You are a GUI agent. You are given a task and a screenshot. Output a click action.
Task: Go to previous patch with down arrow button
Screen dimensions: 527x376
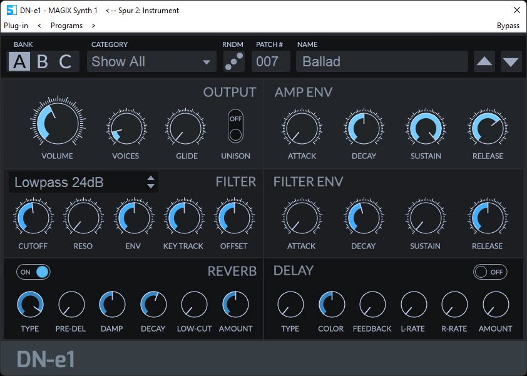click(511, 61)
